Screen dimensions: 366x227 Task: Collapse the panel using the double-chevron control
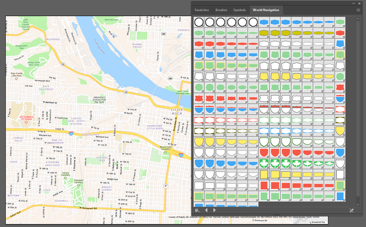click(x=353, y=3)
